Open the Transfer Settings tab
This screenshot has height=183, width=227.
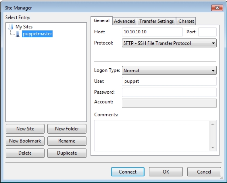(156, 21)
